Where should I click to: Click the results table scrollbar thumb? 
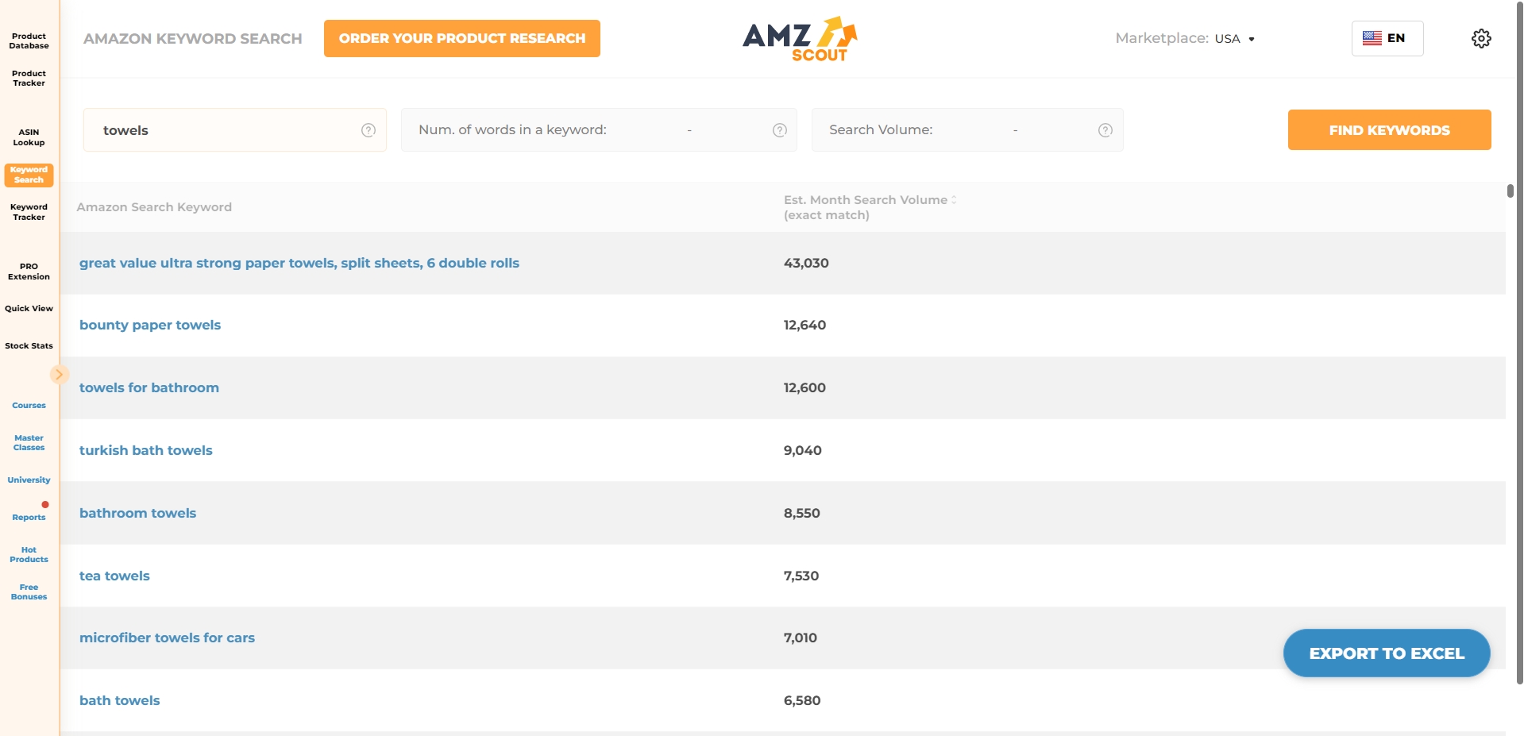coord(1510,191)
